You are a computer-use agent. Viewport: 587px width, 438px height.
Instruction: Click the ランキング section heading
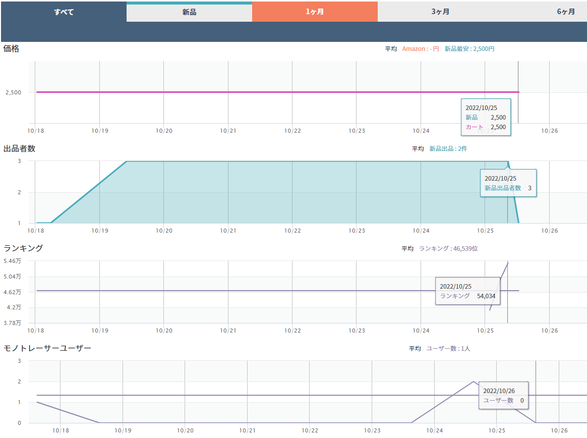pos(23,248)
